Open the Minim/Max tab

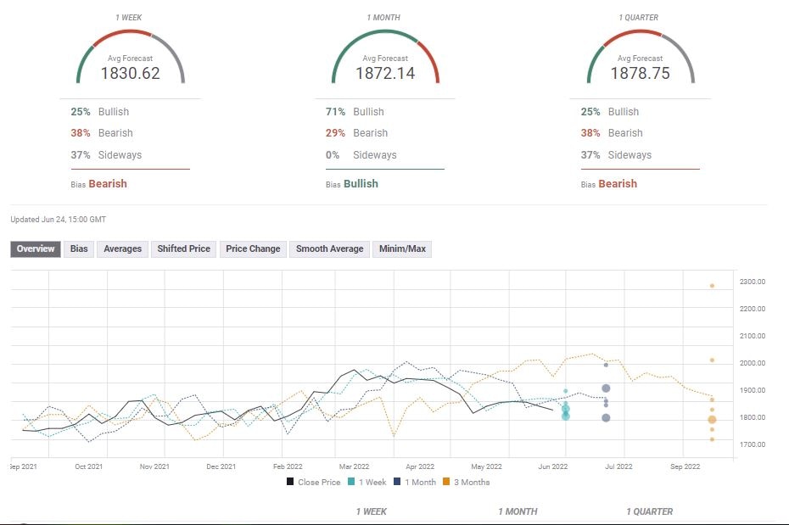tap(402, 249)
